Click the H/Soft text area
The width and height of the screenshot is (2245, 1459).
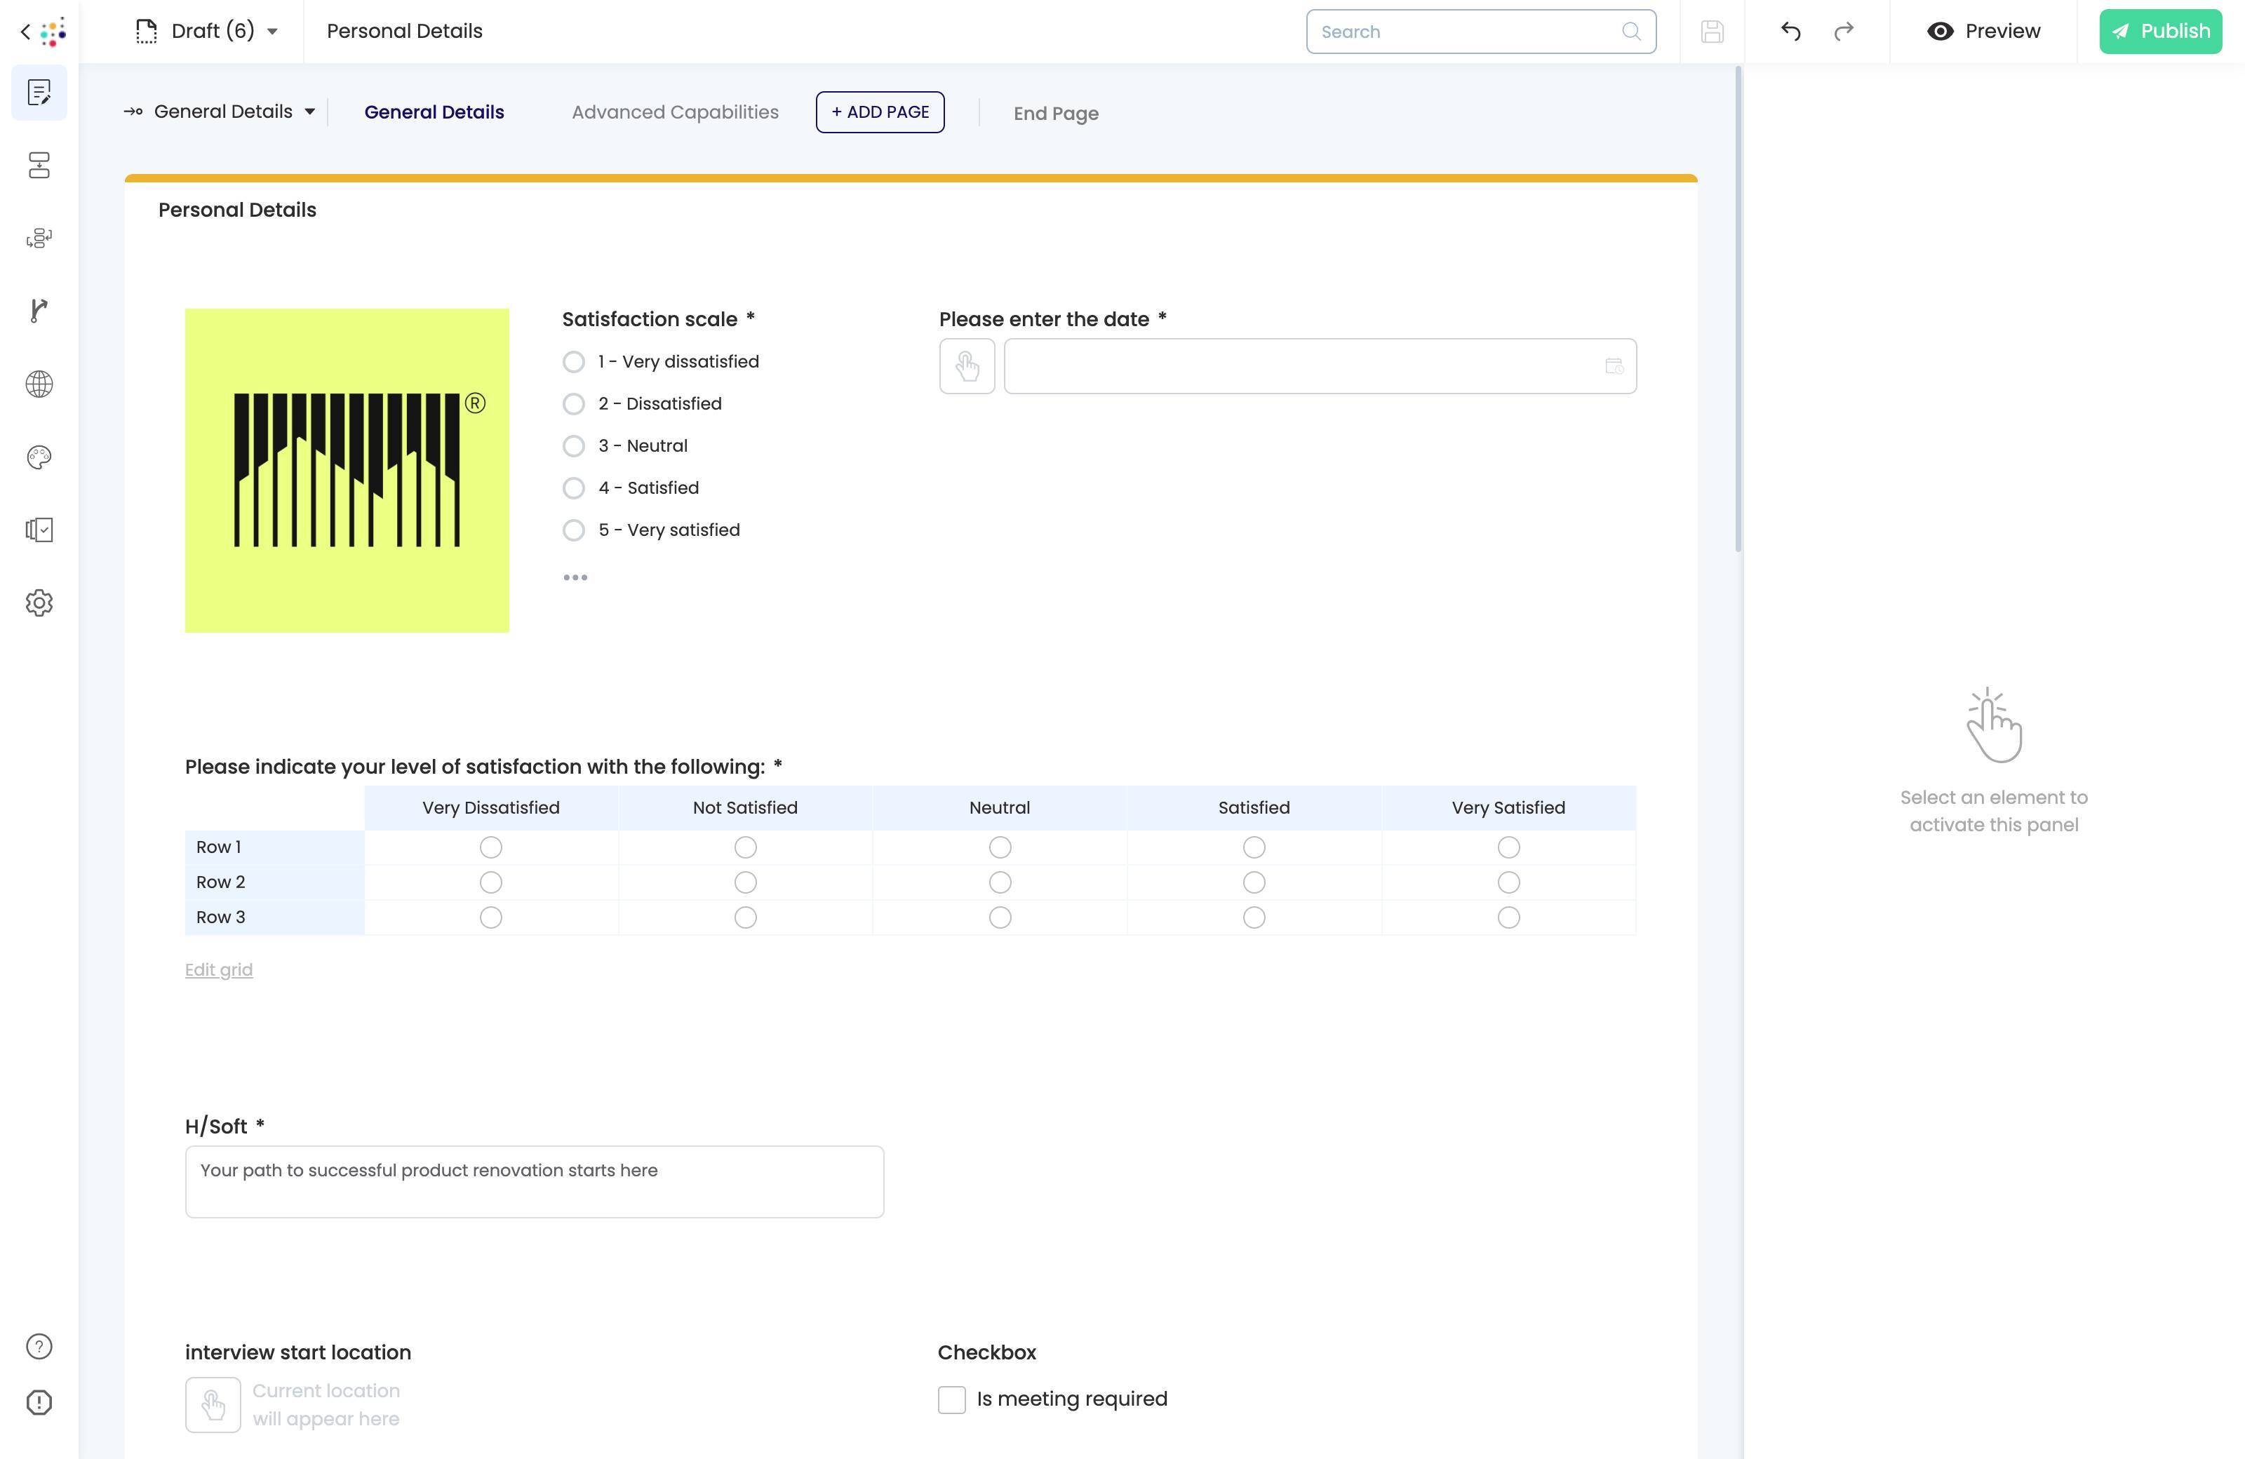(534, 1182)
